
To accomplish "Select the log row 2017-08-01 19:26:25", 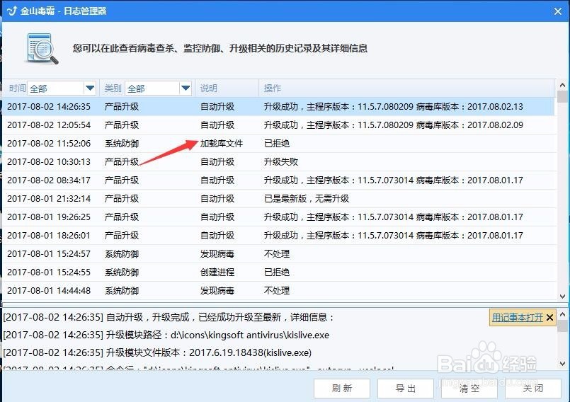I will tap(278, 217).
